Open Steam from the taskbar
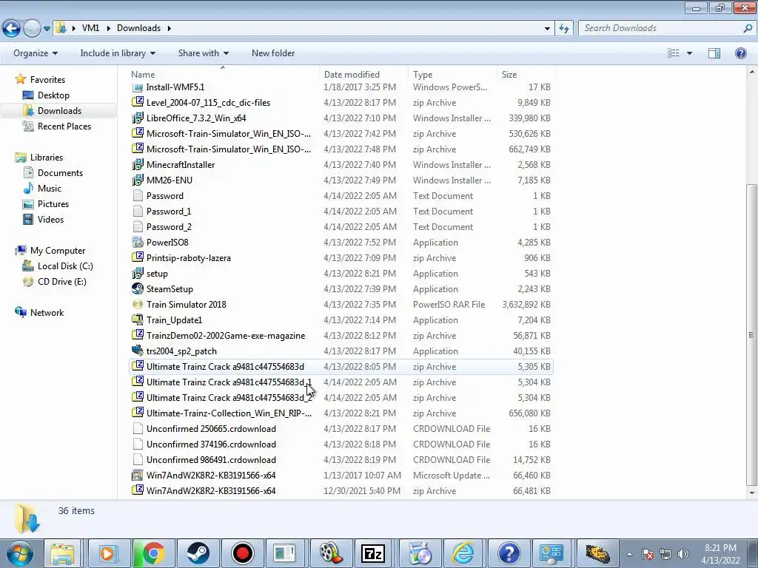This screenshot has width=758, height=568. [x=198, y=553]
